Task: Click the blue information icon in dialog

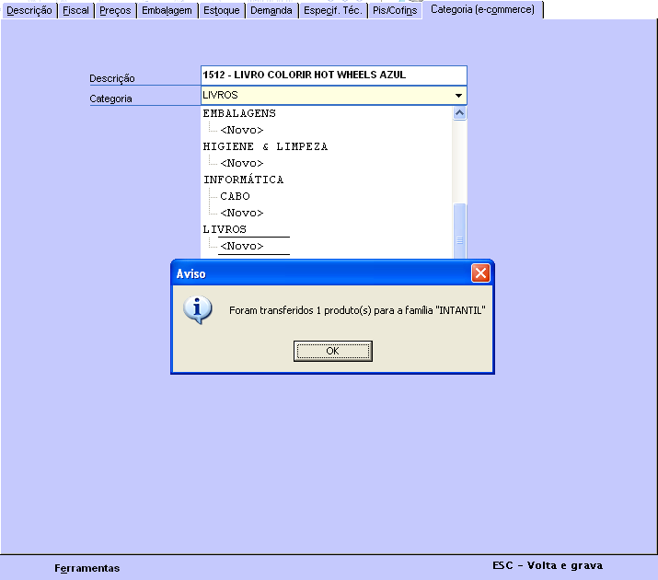Action: [198, 310]
